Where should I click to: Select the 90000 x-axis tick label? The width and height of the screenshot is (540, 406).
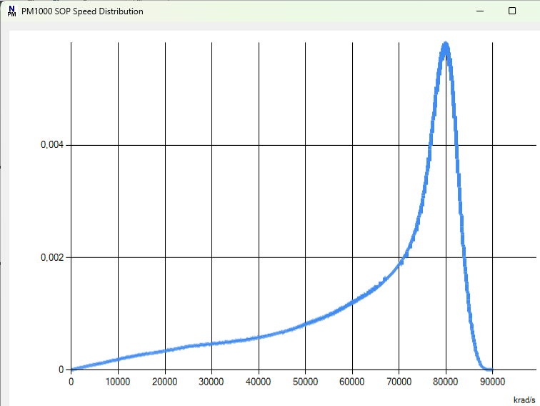[x=492, y=382]
